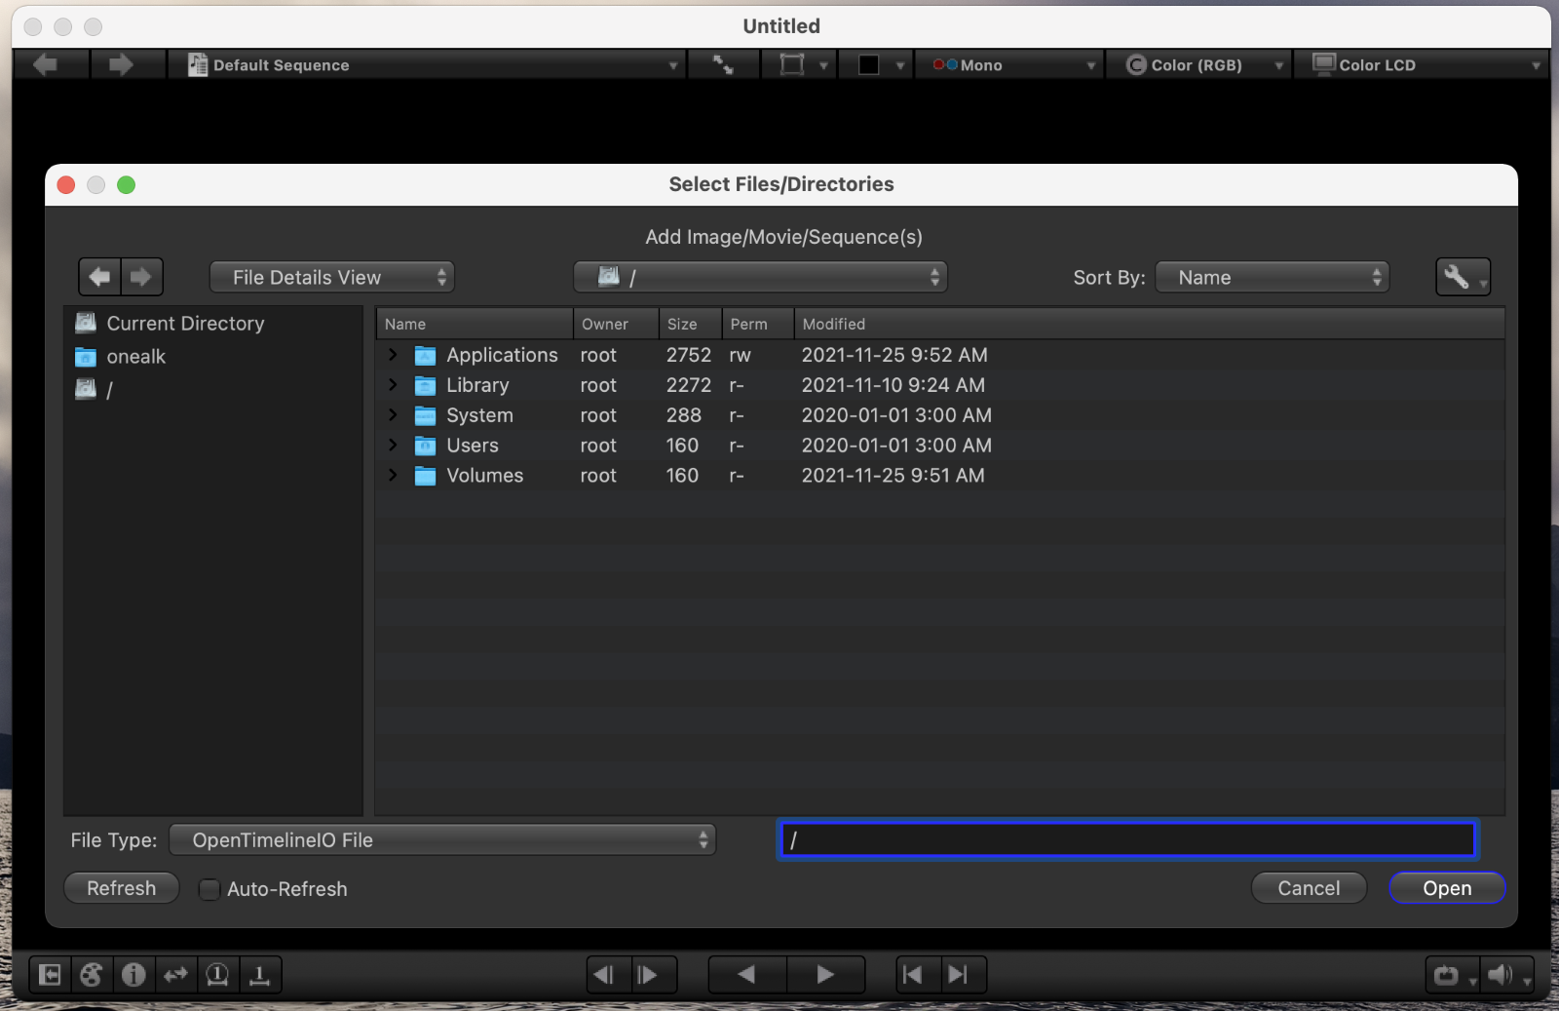Expand the System folder row
Viewport: 1559px width, 1011px height.
[x=393, y=415]
